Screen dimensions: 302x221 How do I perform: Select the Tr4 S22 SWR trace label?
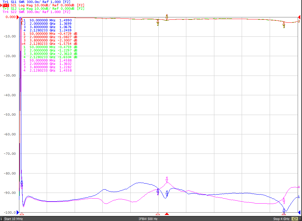click(x=36, y=12)
